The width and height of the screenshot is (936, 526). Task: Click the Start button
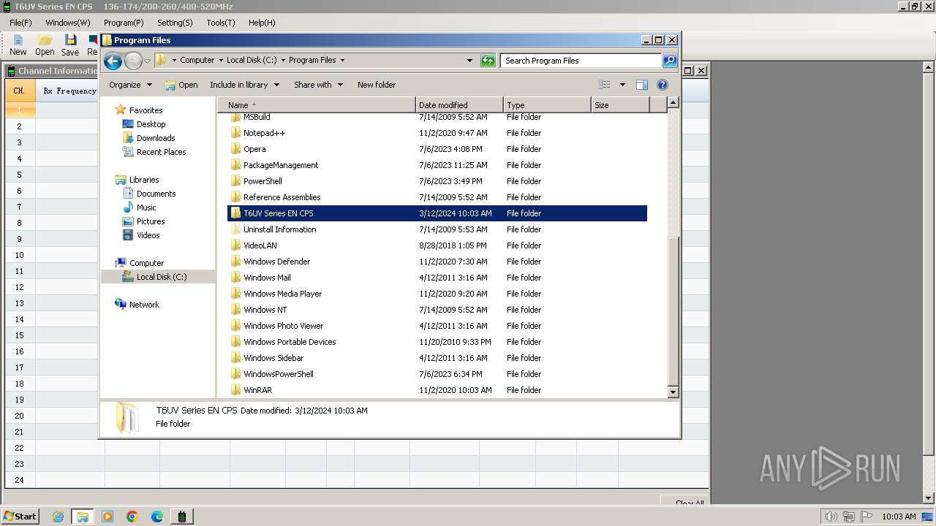coord(20,517)
